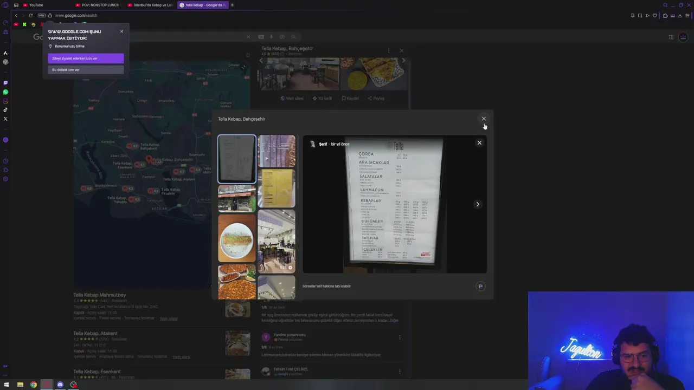Screen dimensions: 694x390
Task: Open options for Tahsin Fırat ÇELİKEL review
Action: click(400, 372)
